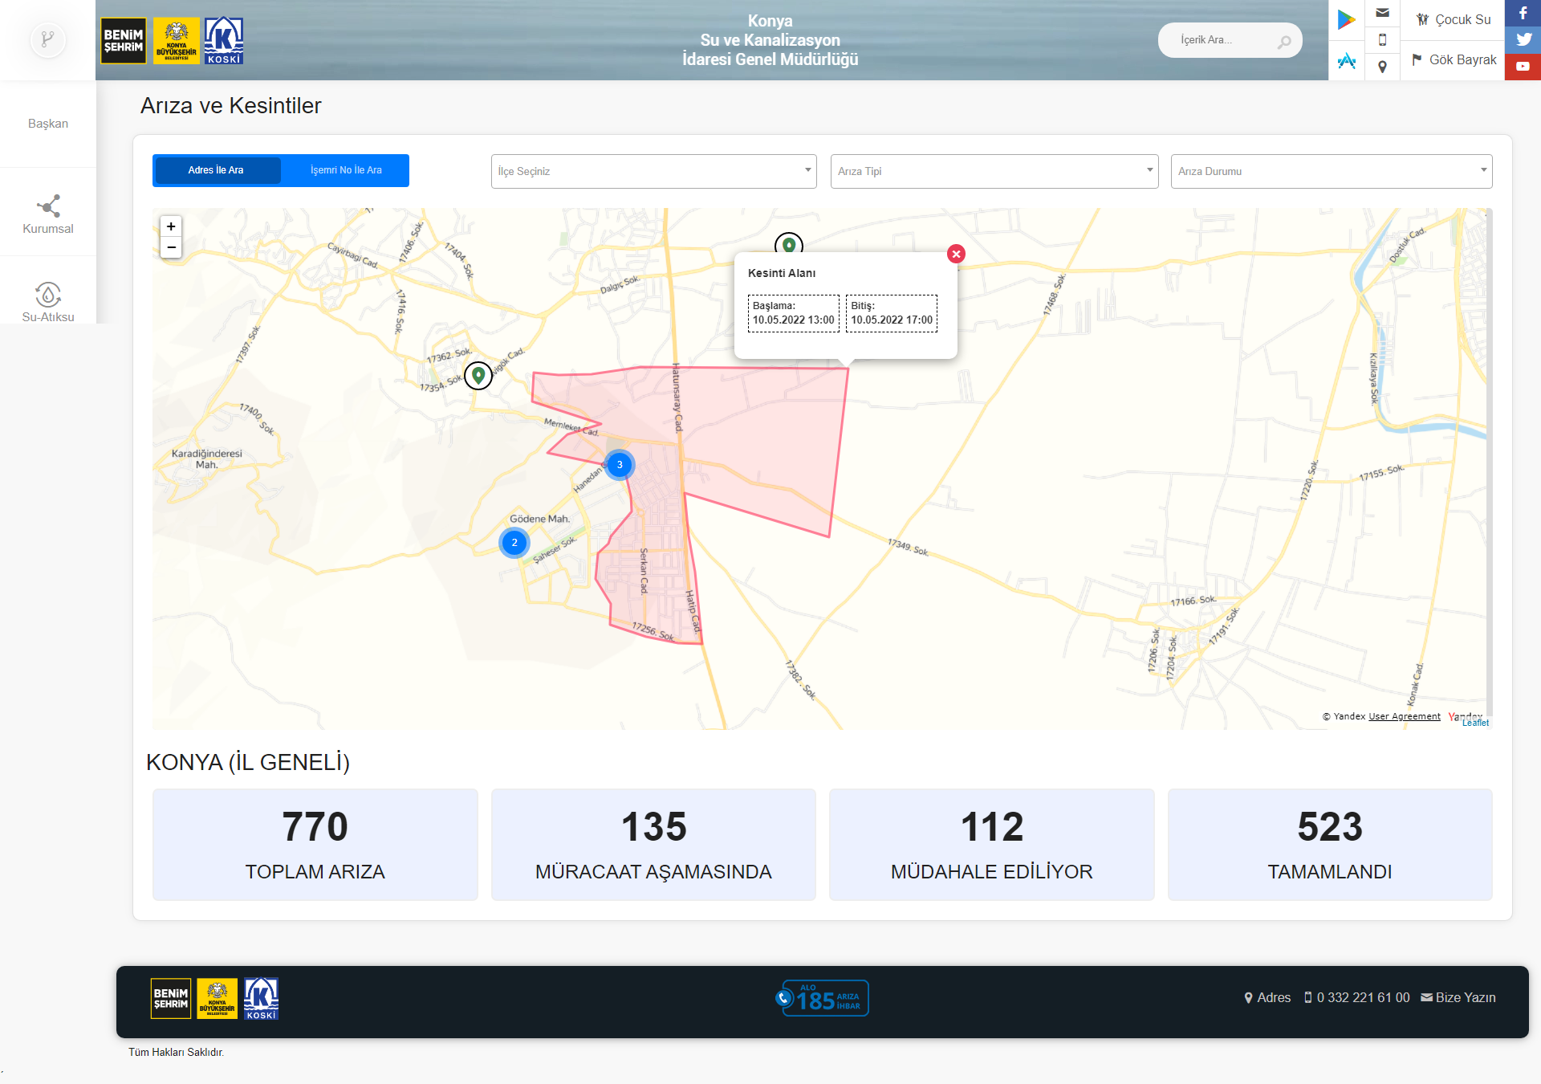Viewport: 1541px width, 1084px height.
Task: Click the Çocuk Su link
Action: coord(1453,19)
